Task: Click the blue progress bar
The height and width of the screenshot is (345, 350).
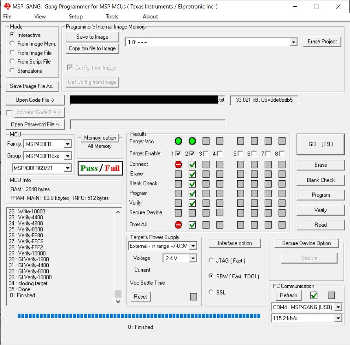Action: click(x=139, y=316)
